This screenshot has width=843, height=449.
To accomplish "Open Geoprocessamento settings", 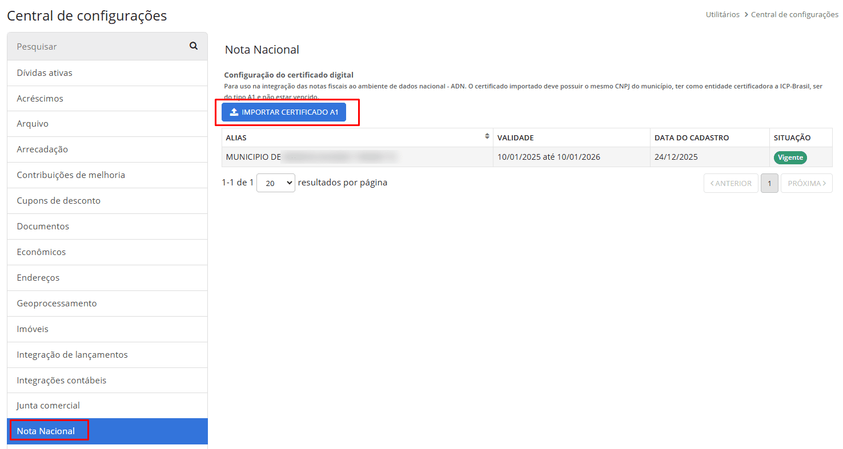I will coord(57,304).
